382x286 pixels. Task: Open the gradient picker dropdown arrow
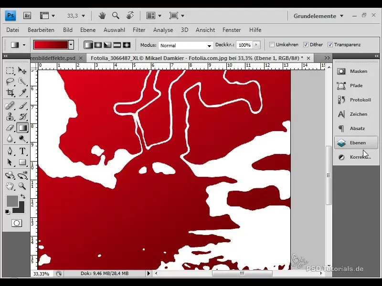point(71,45)
